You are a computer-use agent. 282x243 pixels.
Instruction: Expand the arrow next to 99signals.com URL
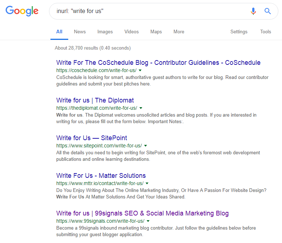pos(148,221)
